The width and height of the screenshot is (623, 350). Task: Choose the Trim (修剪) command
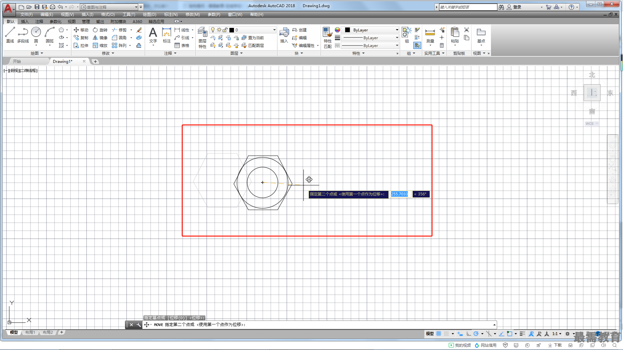(x=119, y=30)
